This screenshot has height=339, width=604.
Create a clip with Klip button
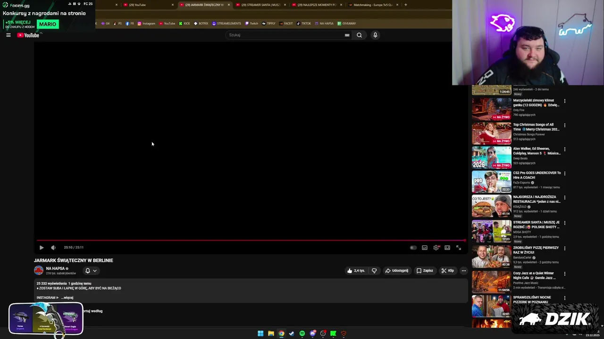(447, 271)
